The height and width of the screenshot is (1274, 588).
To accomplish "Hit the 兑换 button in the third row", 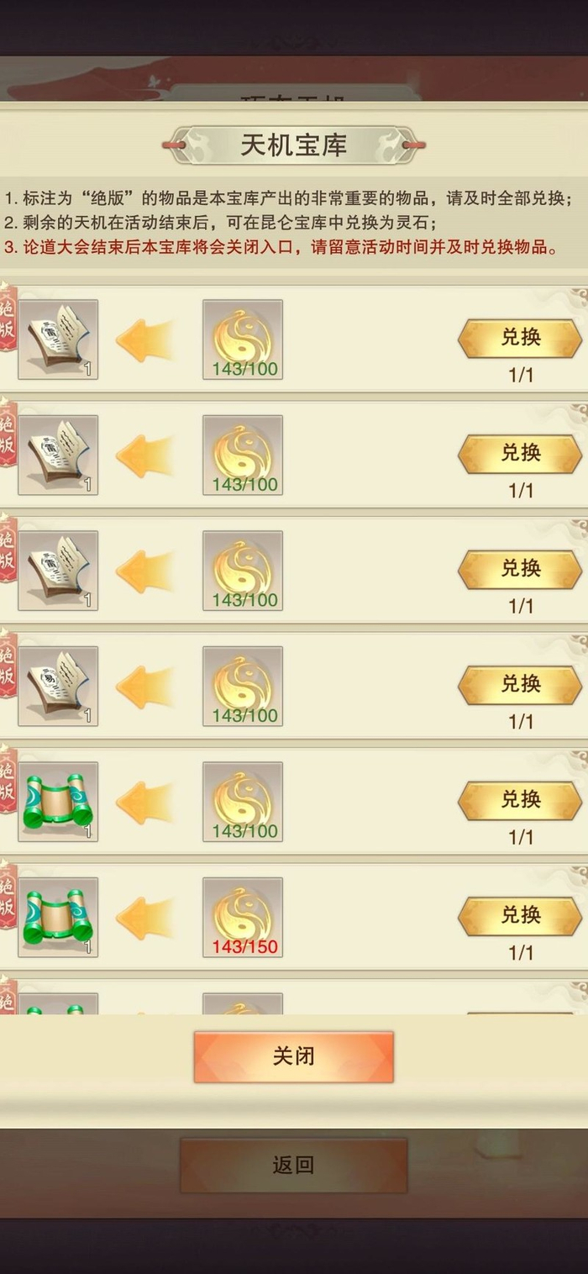I will point(520,570).
